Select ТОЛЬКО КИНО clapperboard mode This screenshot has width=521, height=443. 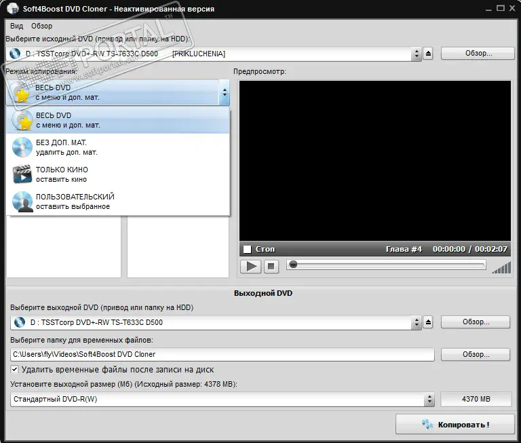(x=61, y=174)
